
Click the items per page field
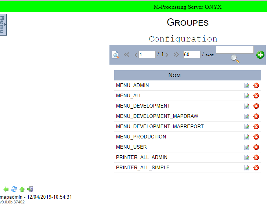[x=191, y=55]
